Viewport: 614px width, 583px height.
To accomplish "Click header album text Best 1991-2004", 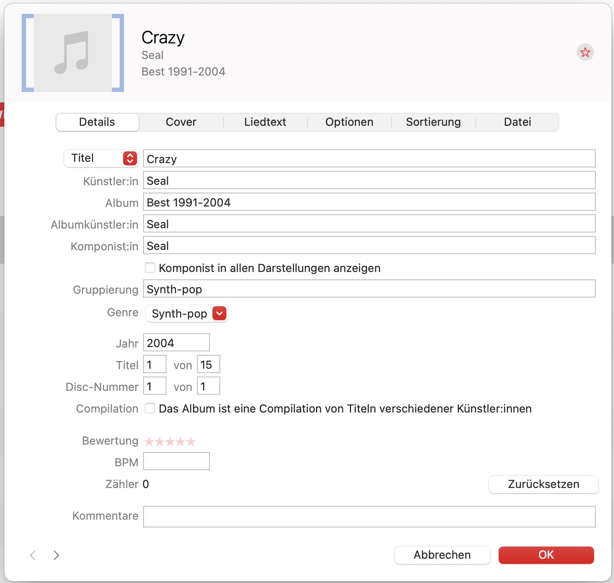I will (183, 72).
